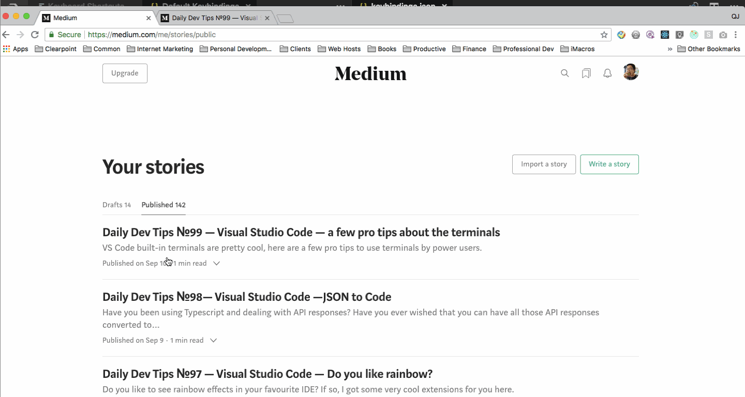Select the Published 142 tab
Image resolution: width=745 pixels, height=397 pixels.
point(163,205)
